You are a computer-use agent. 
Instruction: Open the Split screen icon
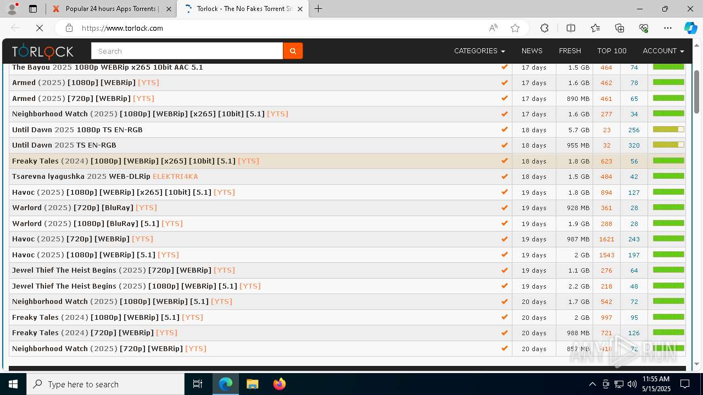[571, 28]
